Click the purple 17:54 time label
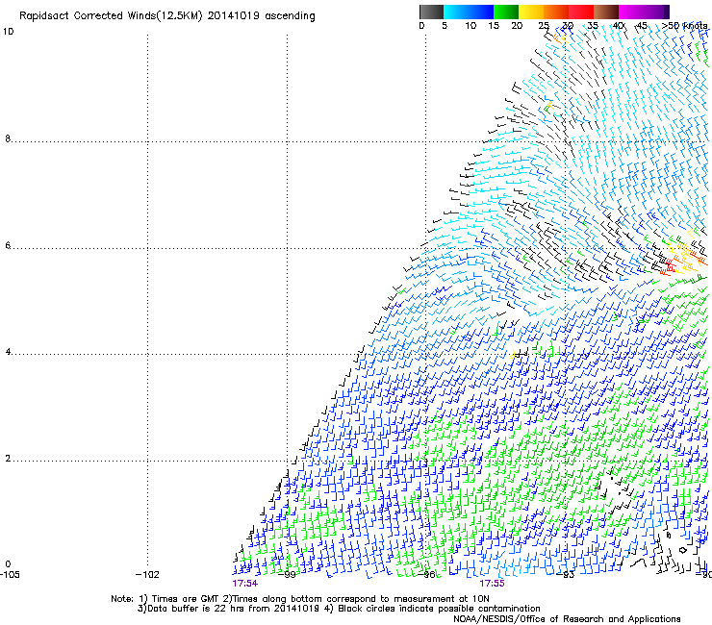 coord(244,584)
